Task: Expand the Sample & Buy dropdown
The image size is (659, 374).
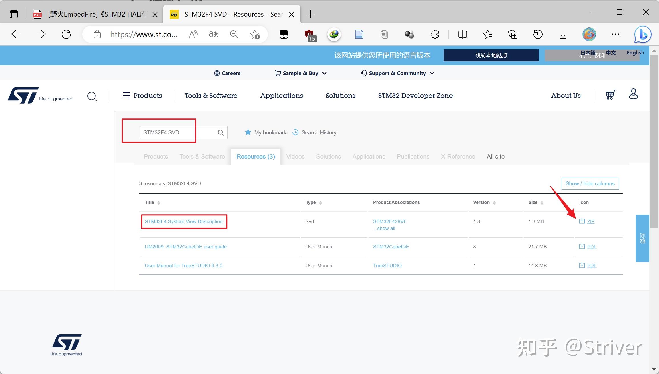Action: 301,73
